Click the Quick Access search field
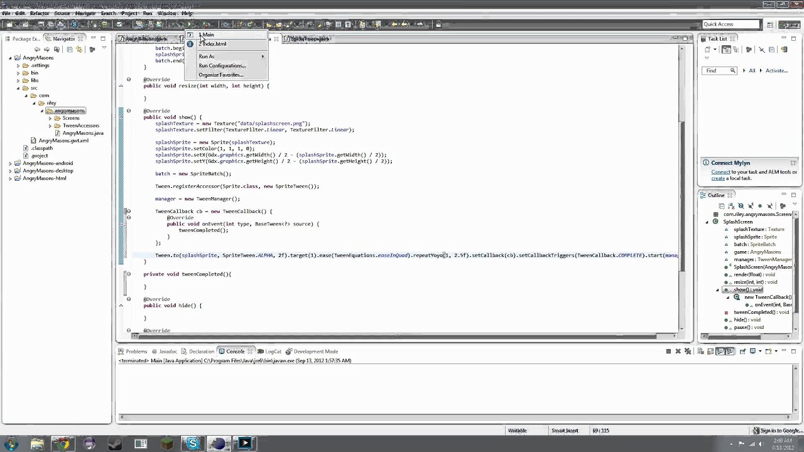Image resolution: width=804 pixels, height=452 pixels. pos(731,24)
